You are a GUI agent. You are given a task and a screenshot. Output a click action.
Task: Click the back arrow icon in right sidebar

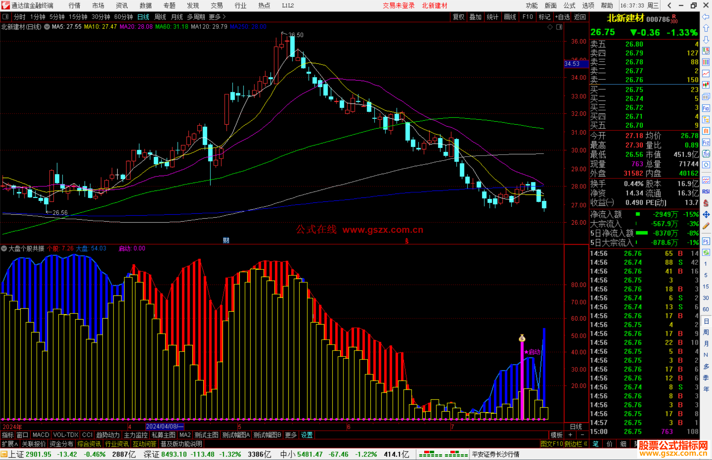click(706, 17)
